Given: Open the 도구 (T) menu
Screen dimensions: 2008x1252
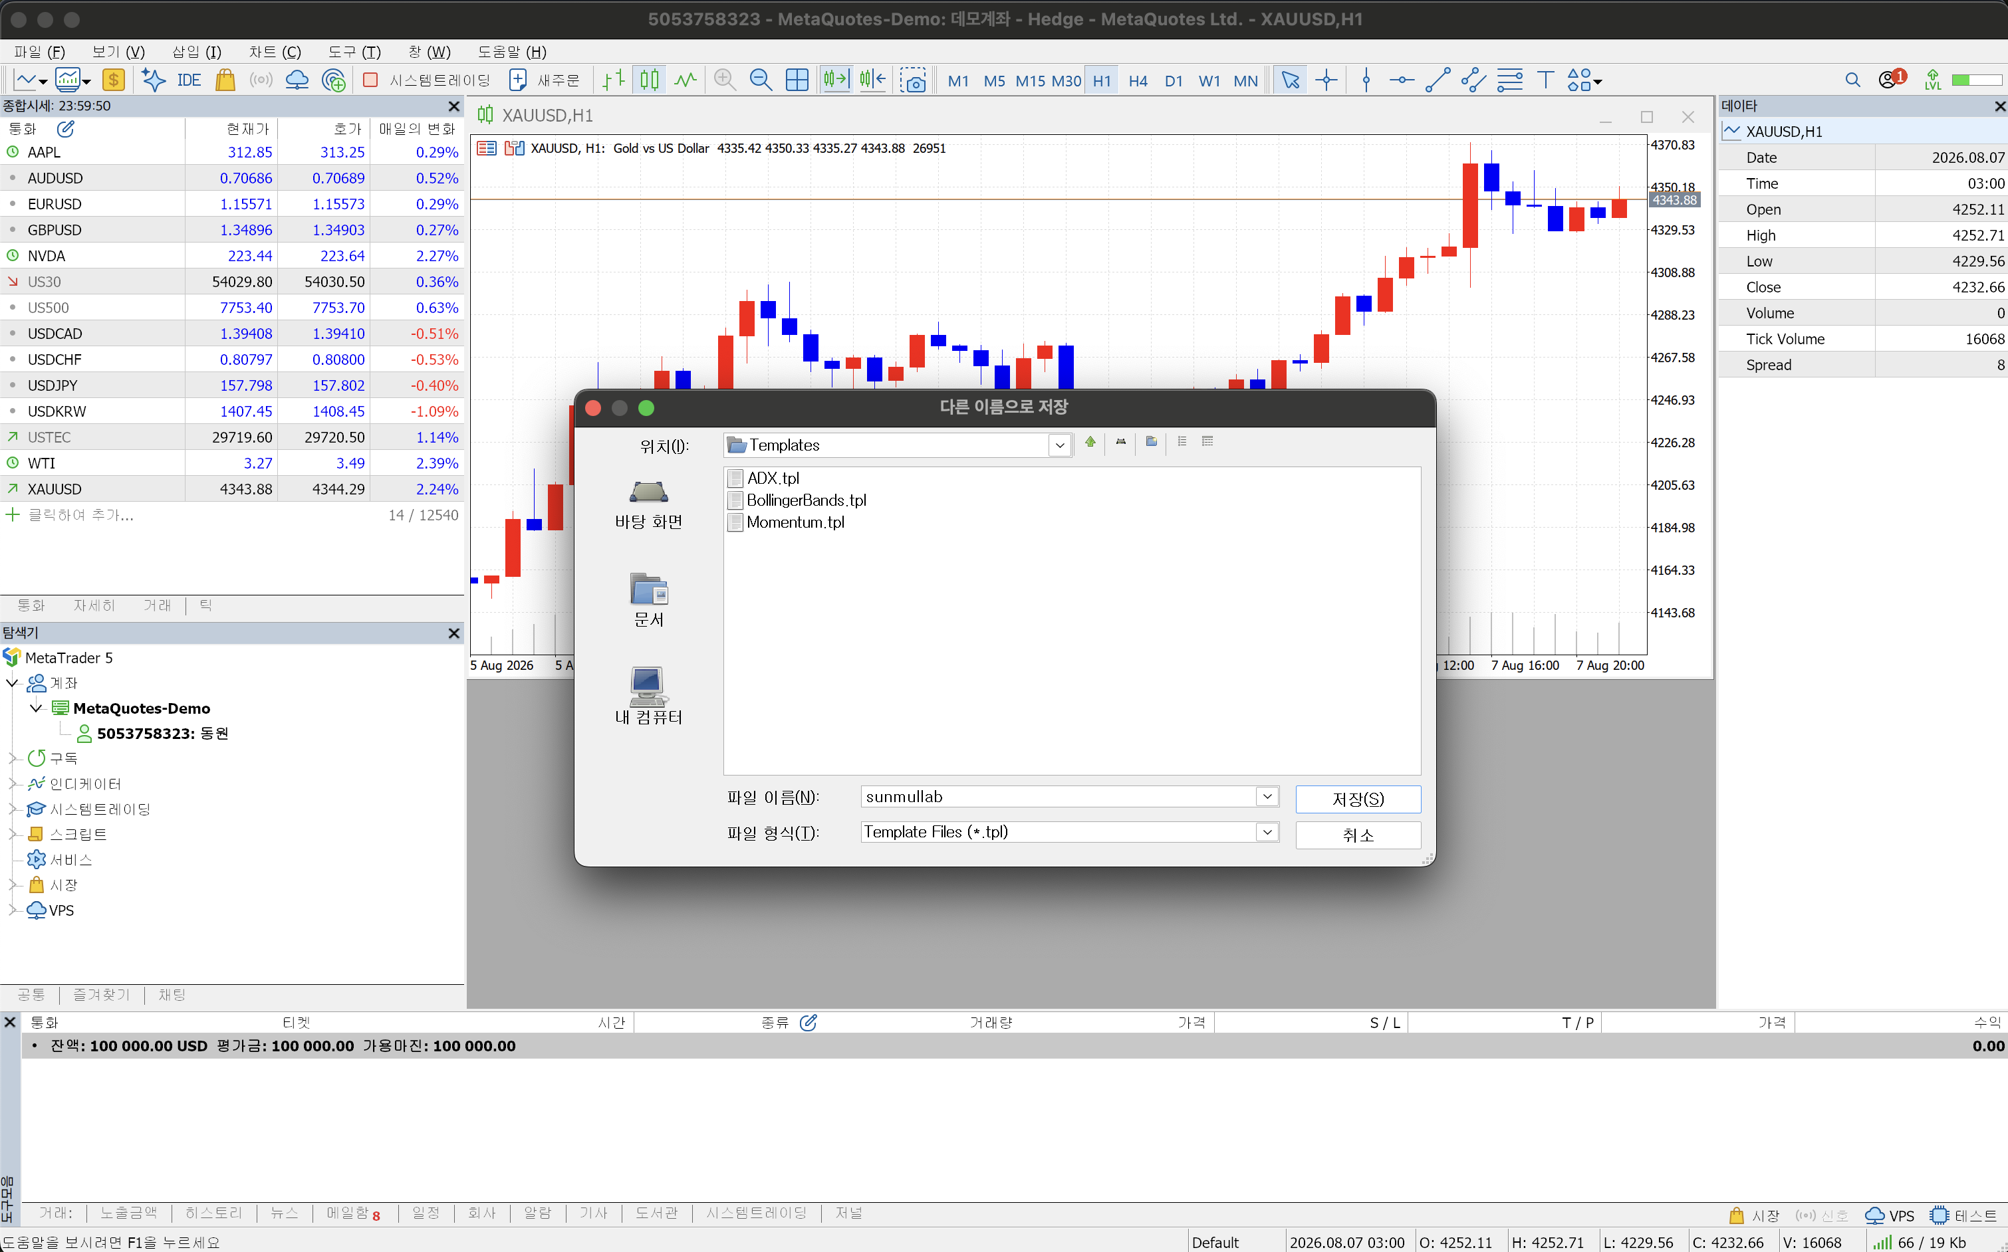Looking at the screenshot, I should point(354,52).
